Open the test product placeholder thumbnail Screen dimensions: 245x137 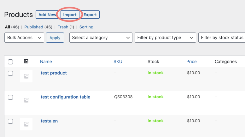[26, 76]
